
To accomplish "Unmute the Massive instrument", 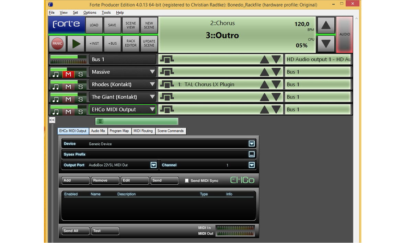I will coord(68,74).
